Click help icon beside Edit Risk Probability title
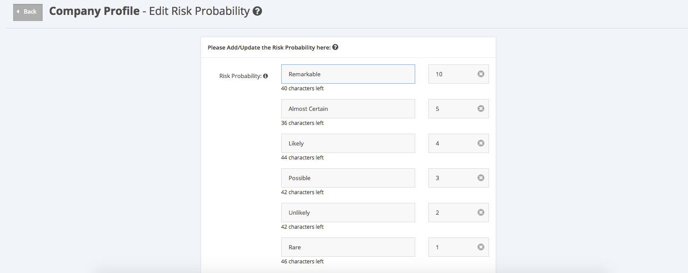 pyautogui.click(x=258, y=11)
